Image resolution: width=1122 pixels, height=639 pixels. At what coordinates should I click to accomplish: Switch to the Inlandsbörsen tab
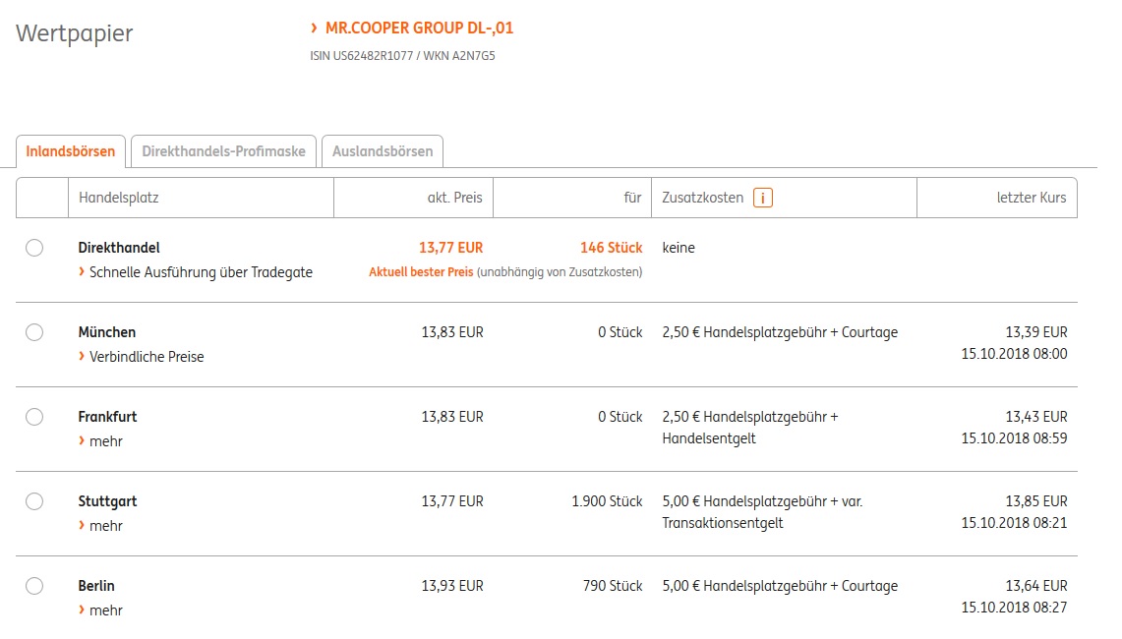tap(71, 151)
